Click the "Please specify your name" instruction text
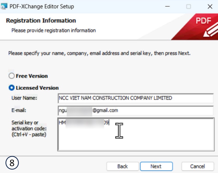This screenshot has height=173, width=218. coord(99,53)
